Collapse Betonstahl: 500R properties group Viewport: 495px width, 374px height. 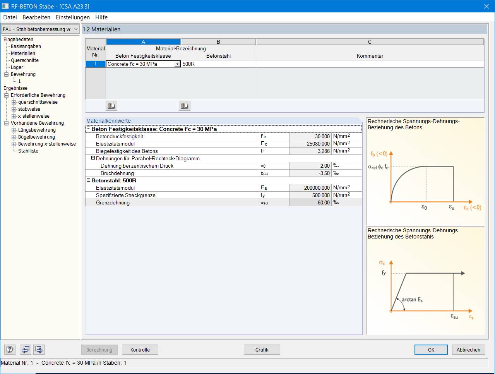click(x=88, y=180)
